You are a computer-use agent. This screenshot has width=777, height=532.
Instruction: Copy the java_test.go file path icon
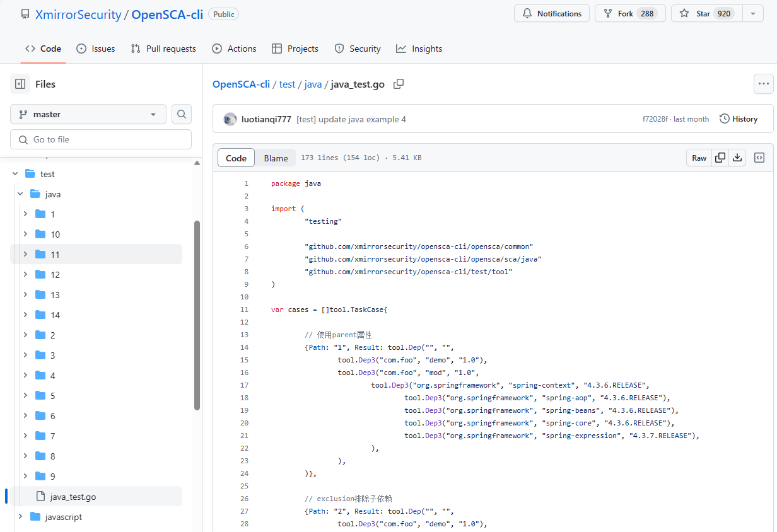398,84
